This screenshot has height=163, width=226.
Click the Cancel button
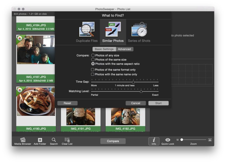click(136, 103)
